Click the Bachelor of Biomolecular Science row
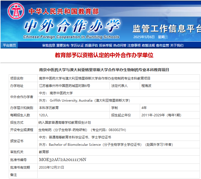The height and width of the screenshot is (179, 201). click(119, 145)
